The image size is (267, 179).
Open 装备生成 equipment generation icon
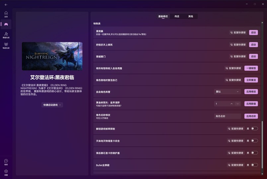pos(6,34)
